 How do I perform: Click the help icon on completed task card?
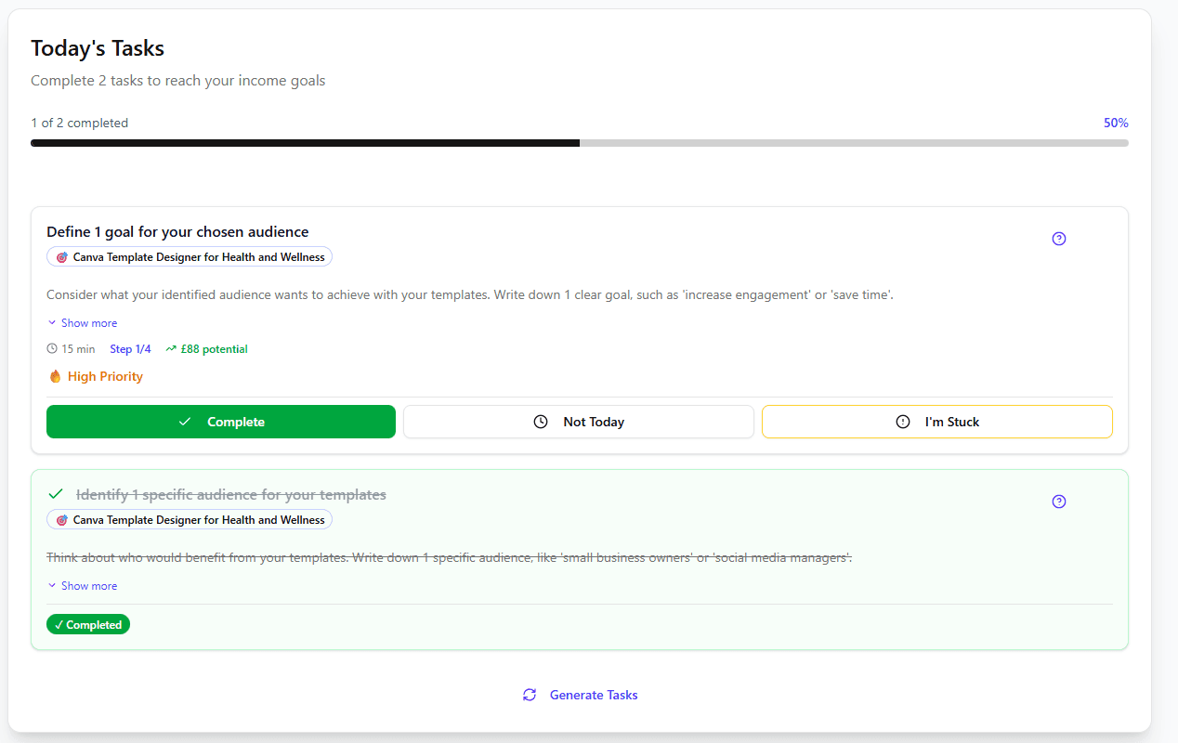click(1059, 502)
